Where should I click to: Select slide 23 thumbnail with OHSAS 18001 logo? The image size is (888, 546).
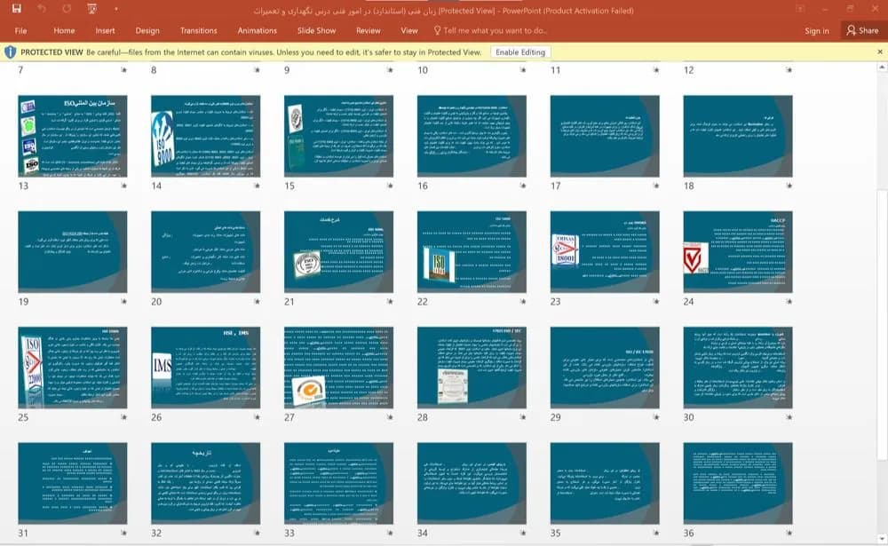605,252
